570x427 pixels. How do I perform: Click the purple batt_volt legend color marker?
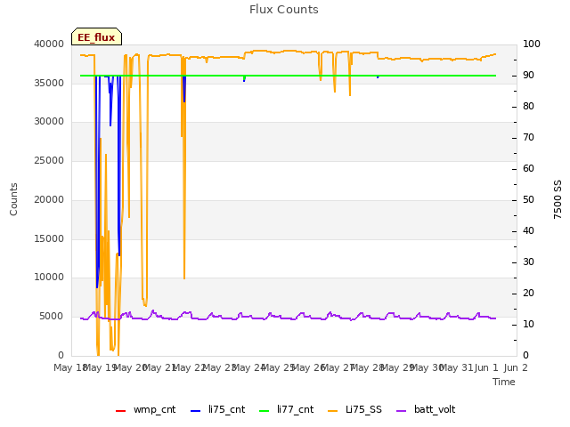coord(402,411)
